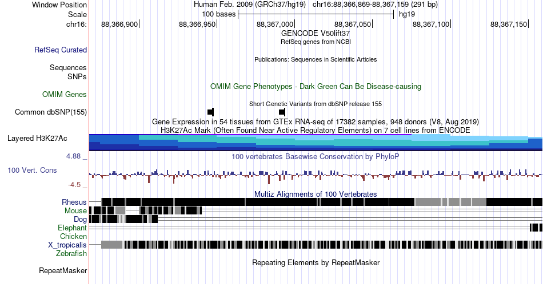Select the Mouse alignment row label
Viewport: 543px width, 284px height.
pyautogui.click(x=75, y=210)
